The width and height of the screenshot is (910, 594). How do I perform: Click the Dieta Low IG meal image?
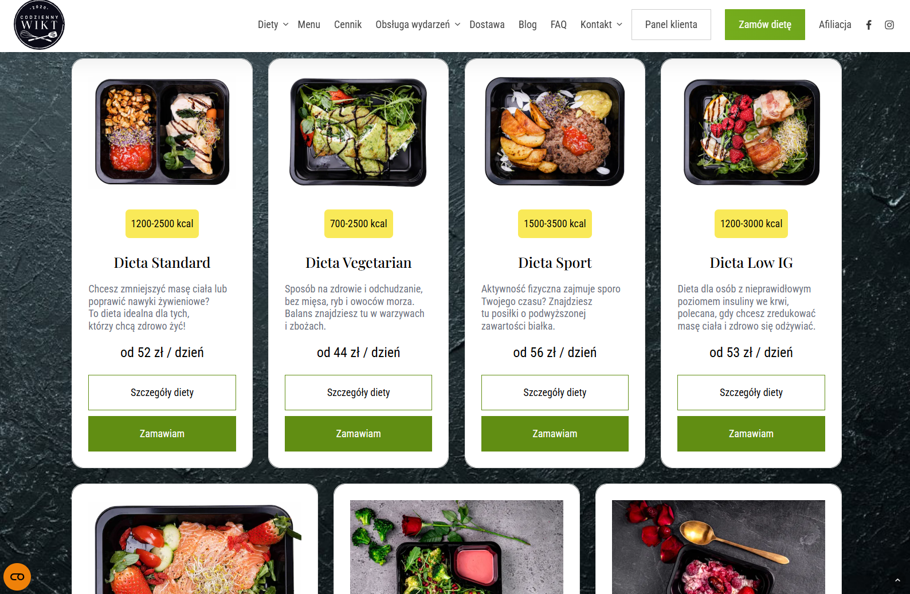tap(751, 132)
